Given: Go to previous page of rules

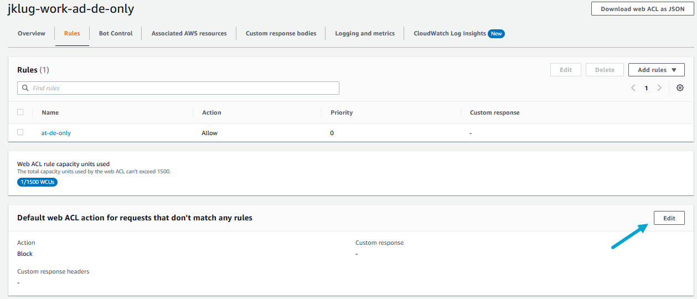Looking at the screenshot, I should [x=633, y=88].
